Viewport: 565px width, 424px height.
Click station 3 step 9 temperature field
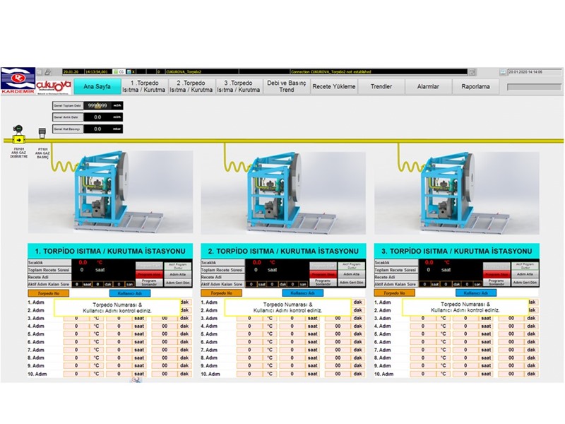pyautogui.click(x=423, y=365)
